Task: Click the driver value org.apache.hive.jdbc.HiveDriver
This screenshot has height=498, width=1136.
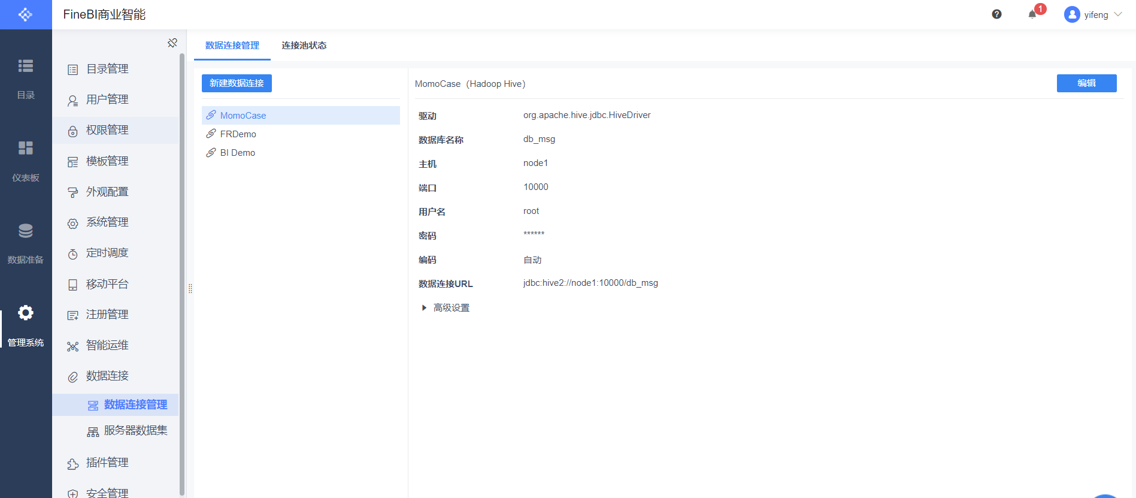Action: 587,115
